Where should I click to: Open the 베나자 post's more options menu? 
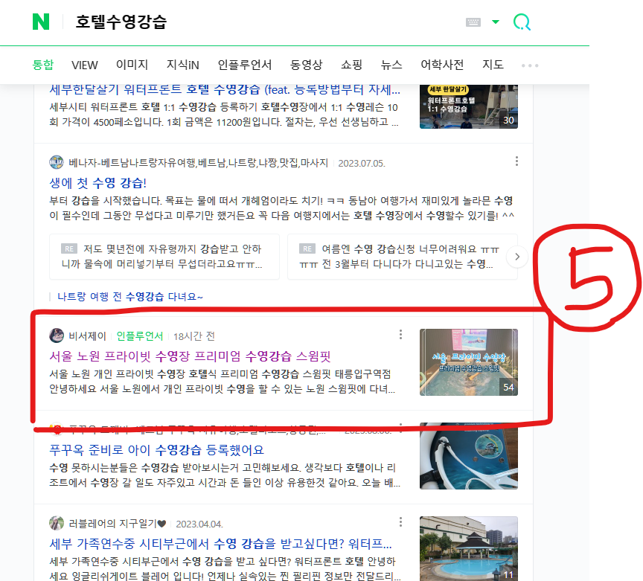pos(516,161)
